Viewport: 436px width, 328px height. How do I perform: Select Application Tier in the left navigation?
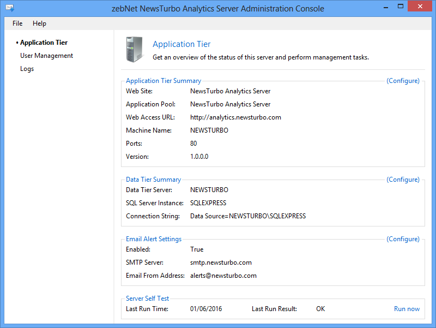(x=44, y=43)
